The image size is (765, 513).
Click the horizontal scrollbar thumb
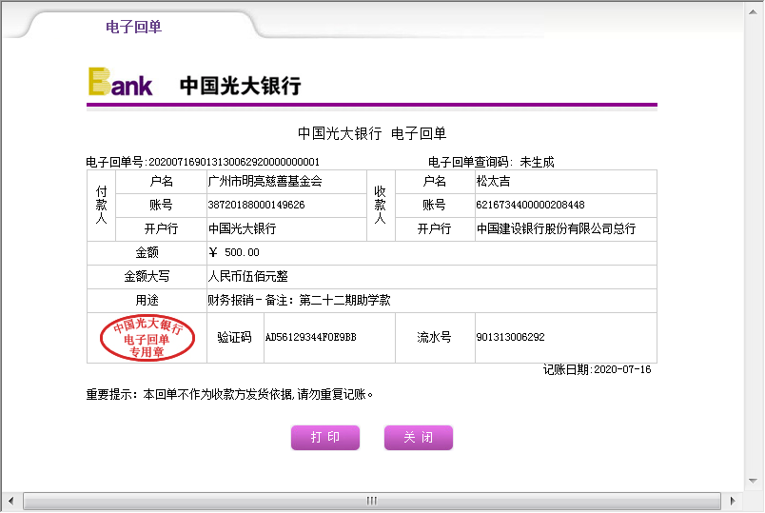coord(372,501)
